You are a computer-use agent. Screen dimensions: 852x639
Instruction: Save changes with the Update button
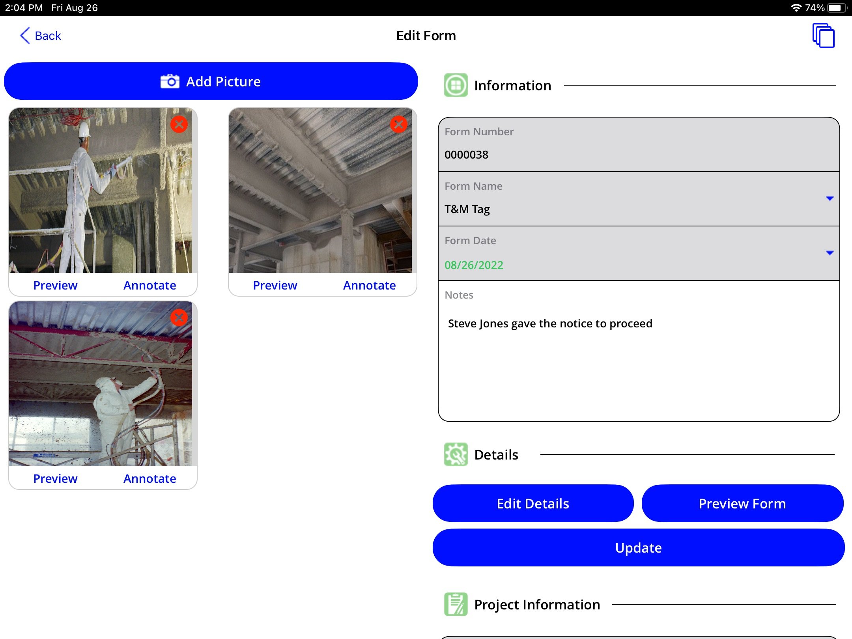pos(639,547)
